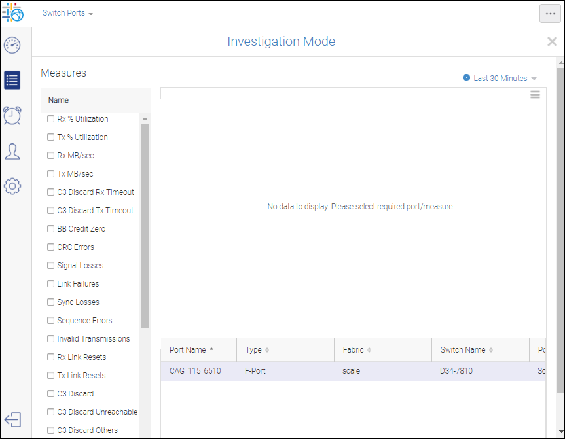Select the CAG_115_6510 port row
565x439 pixels.
tap(353, 371)
